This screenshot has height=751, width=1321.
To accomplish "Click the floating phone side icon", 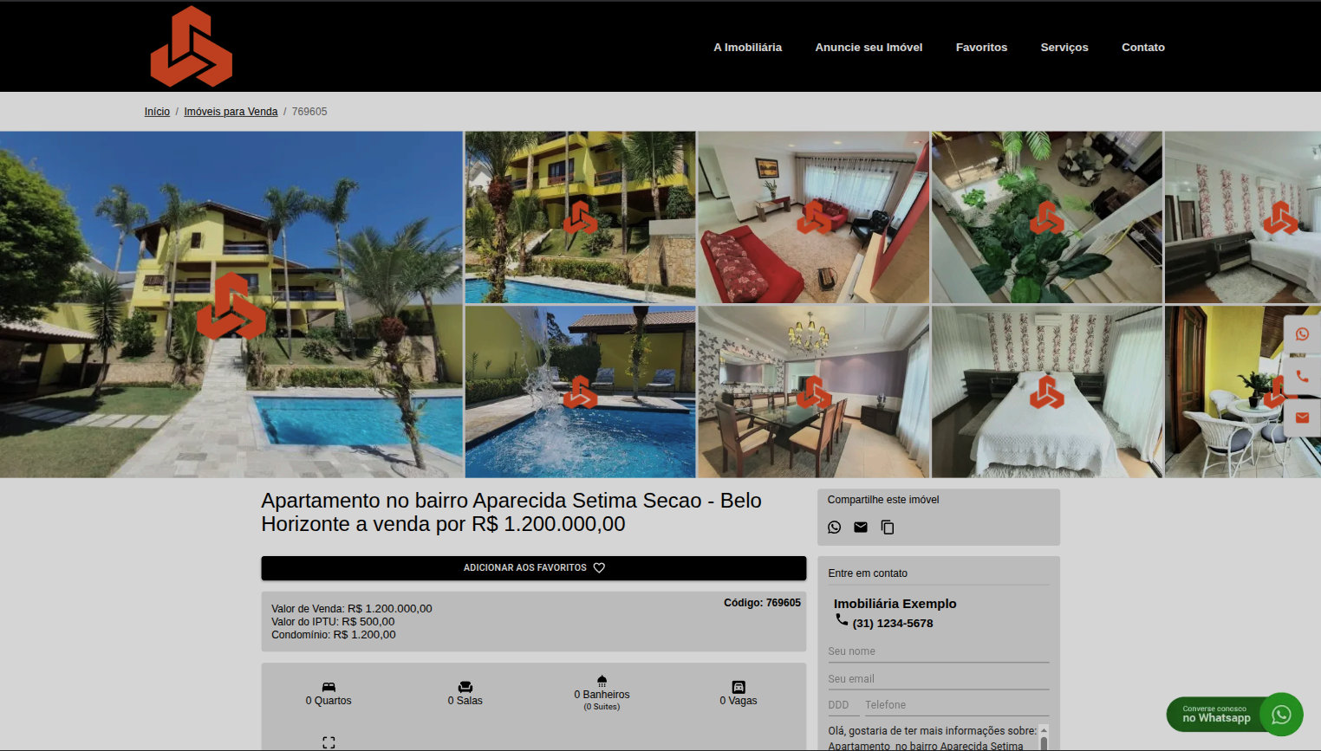I will tap(1302, 376).
